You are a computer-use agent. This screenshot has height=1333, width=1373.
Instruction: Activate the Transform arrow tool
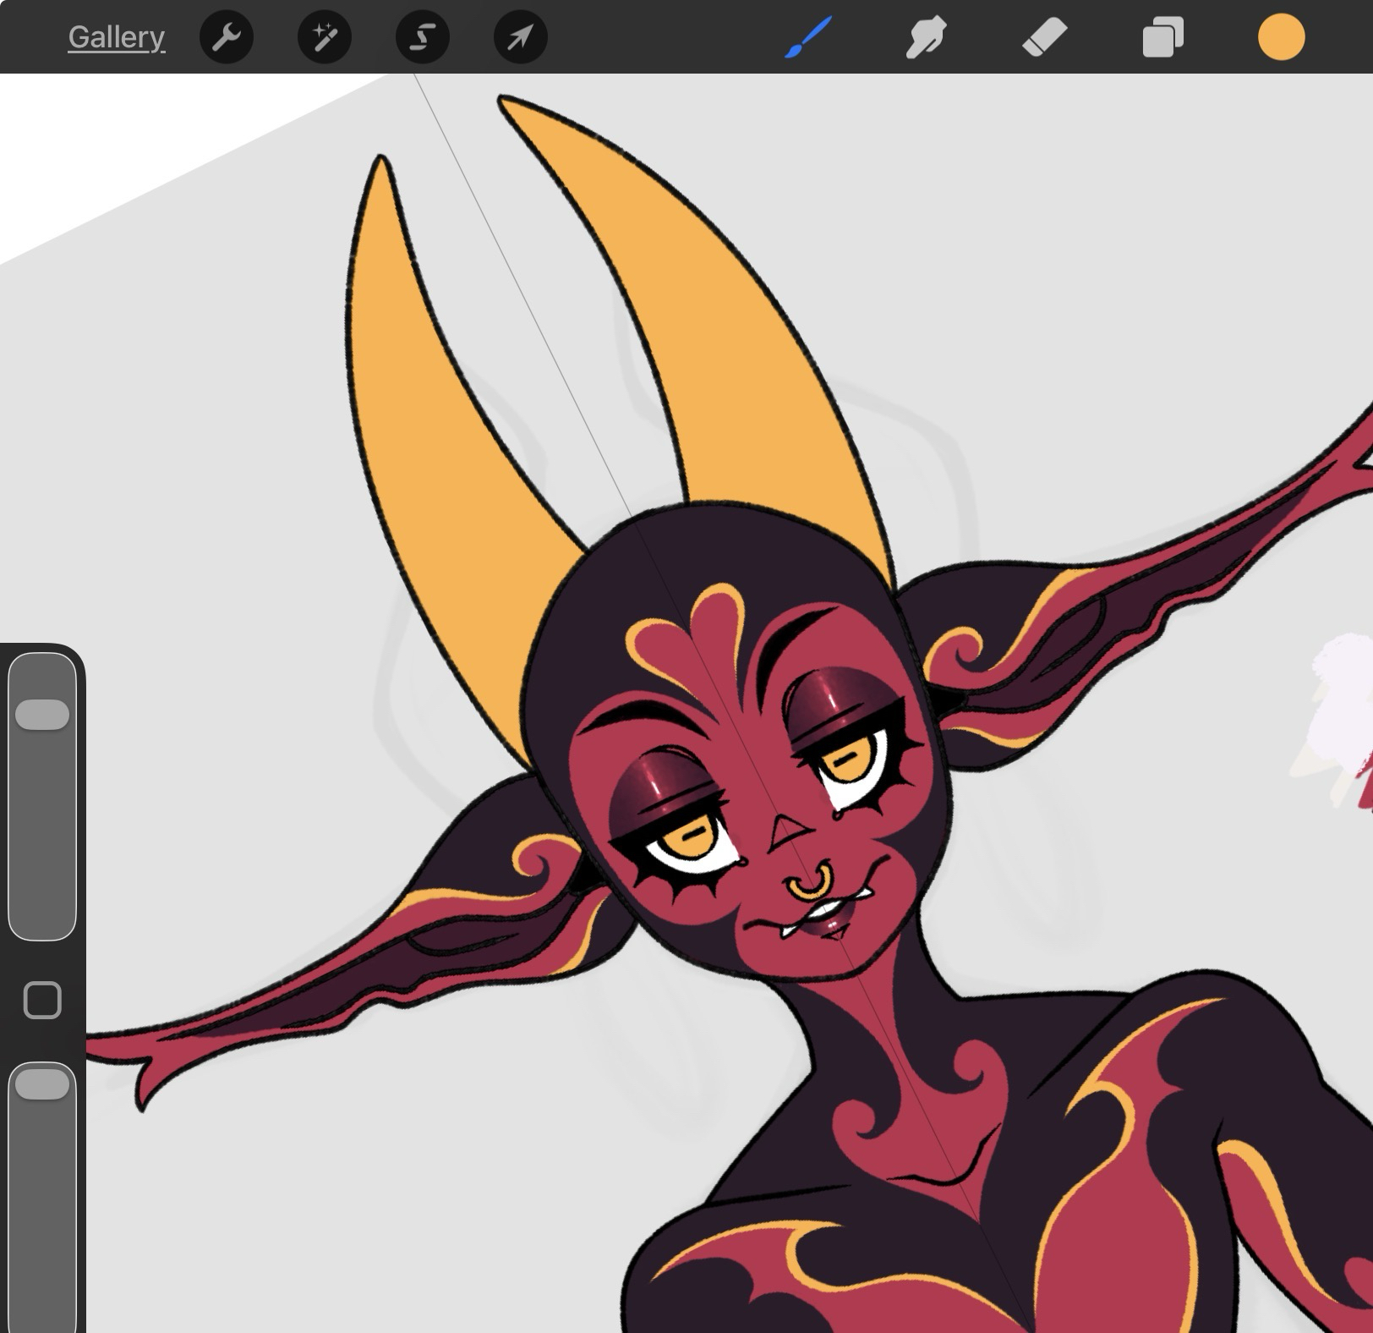coord(521,37)
